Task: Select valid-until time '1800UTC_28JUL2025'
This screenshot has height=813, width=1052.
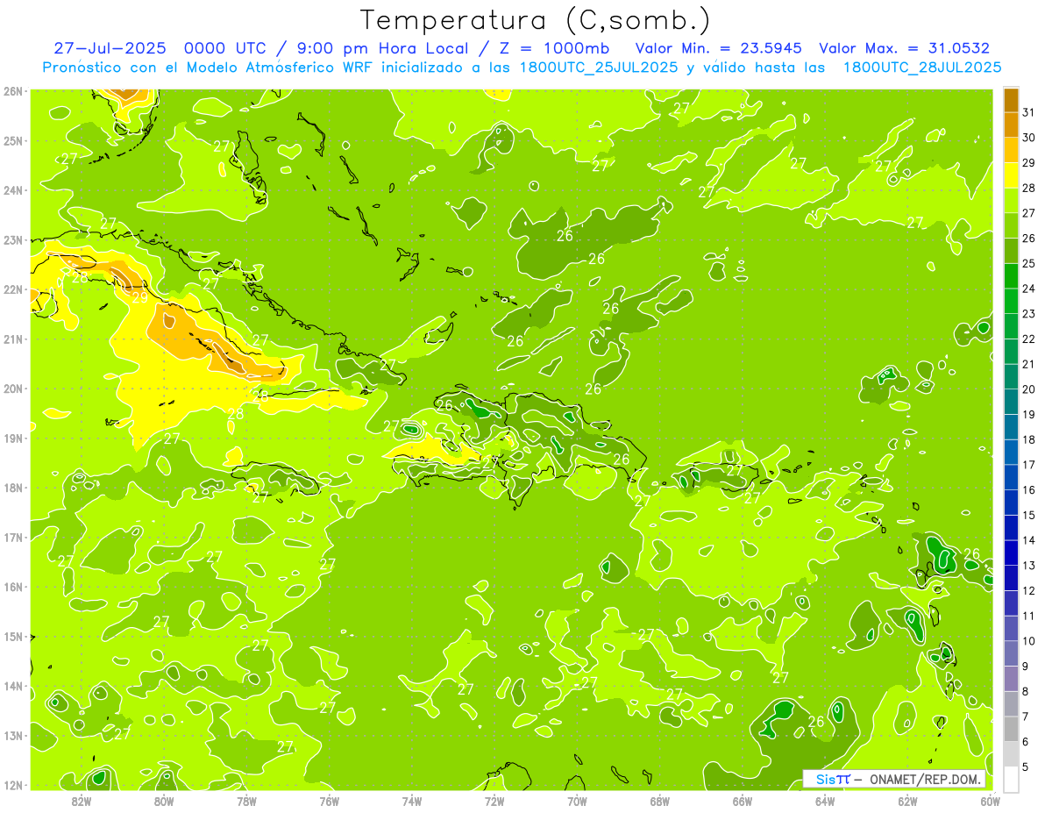Action: click(x=922, y=68)
